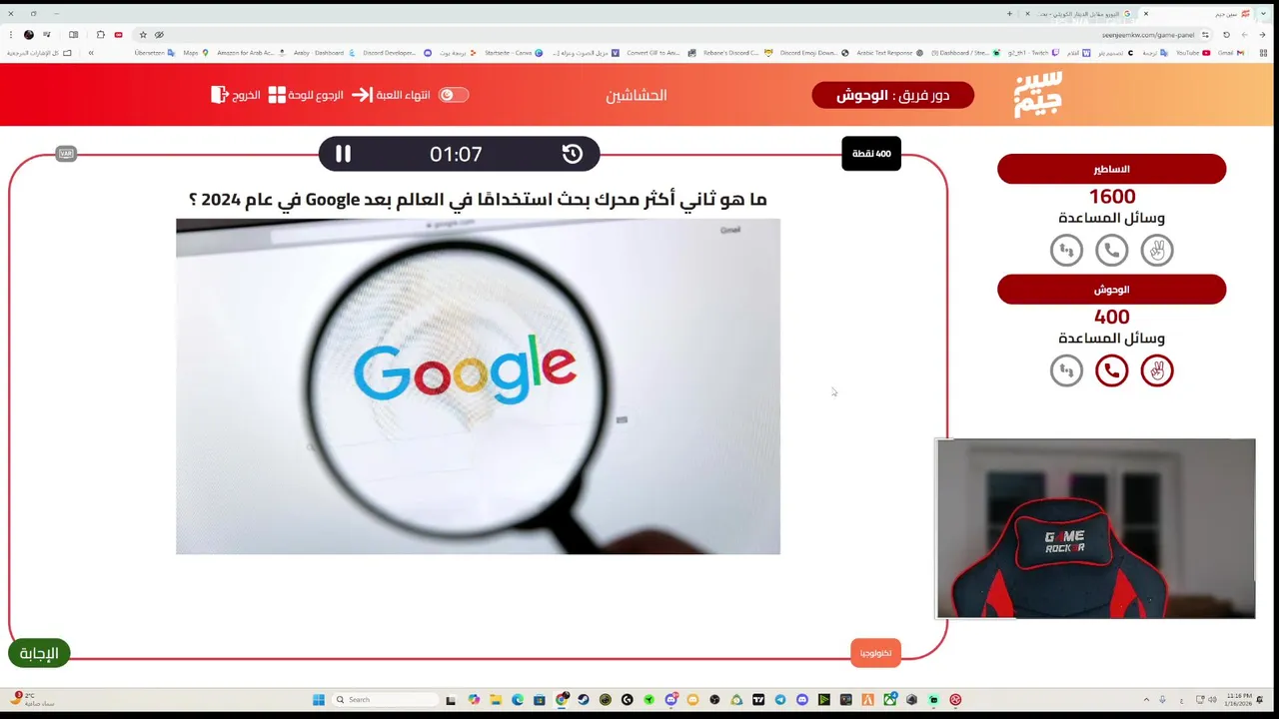
Task: Click the الاساطير team name pill
Action: click(x=1112, y=169)
